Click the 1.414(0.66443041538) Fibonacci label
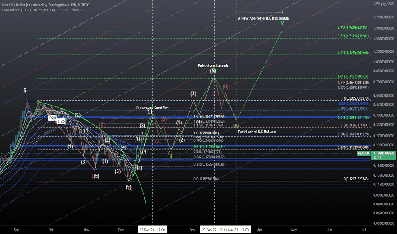This screenshot has height=234, width=397. (x=353, y=83)
